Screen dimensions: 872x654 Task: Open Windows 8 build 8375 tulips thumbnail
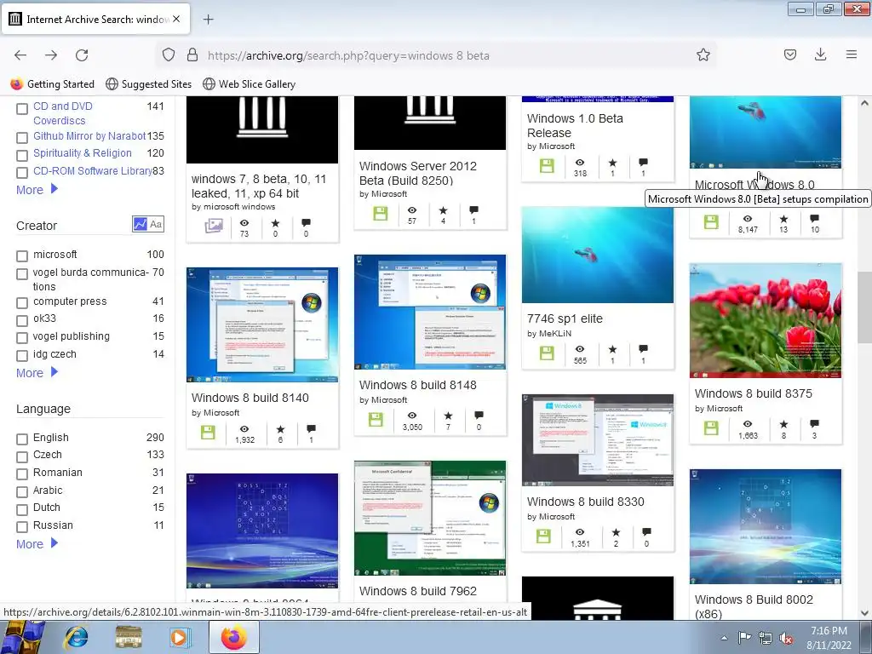766,321
